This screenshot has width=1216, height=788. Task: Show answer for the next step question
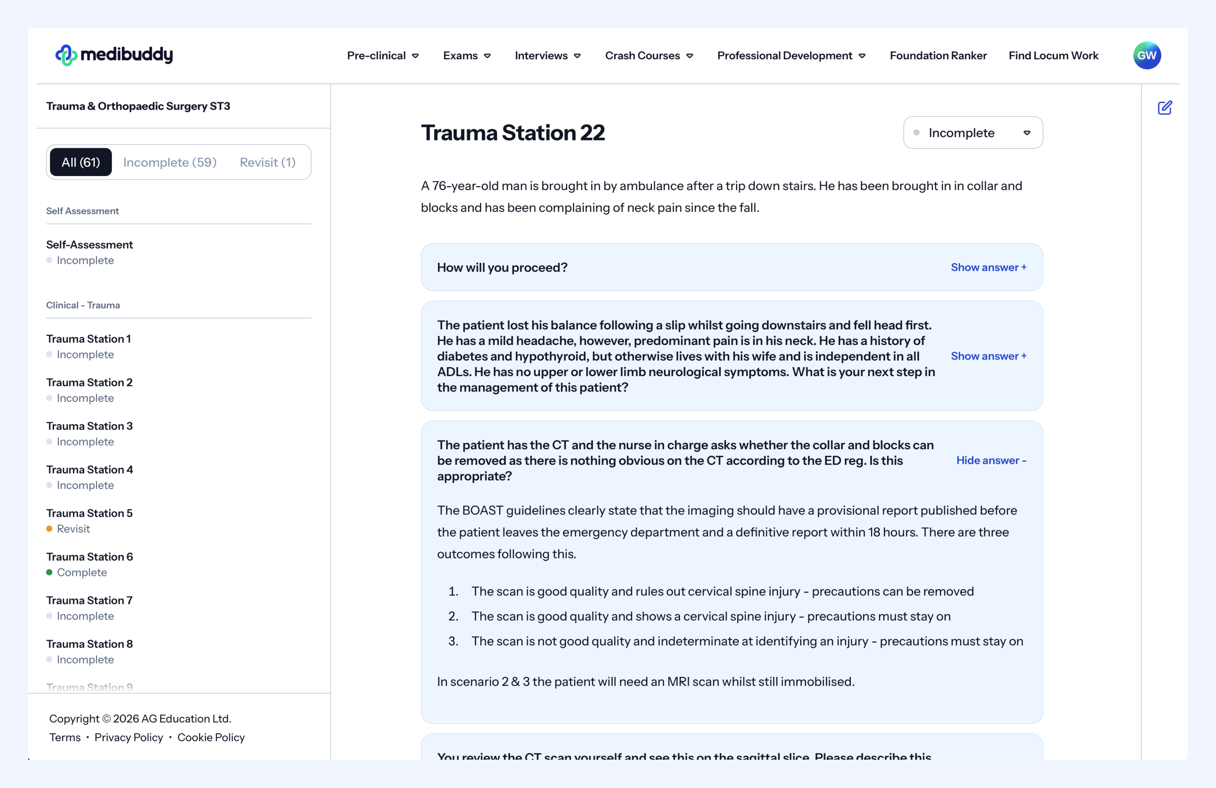[x=988, y=356]
